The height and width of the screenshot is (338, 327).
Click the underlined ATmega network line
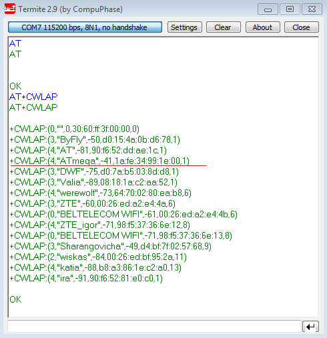coord(99,161)
